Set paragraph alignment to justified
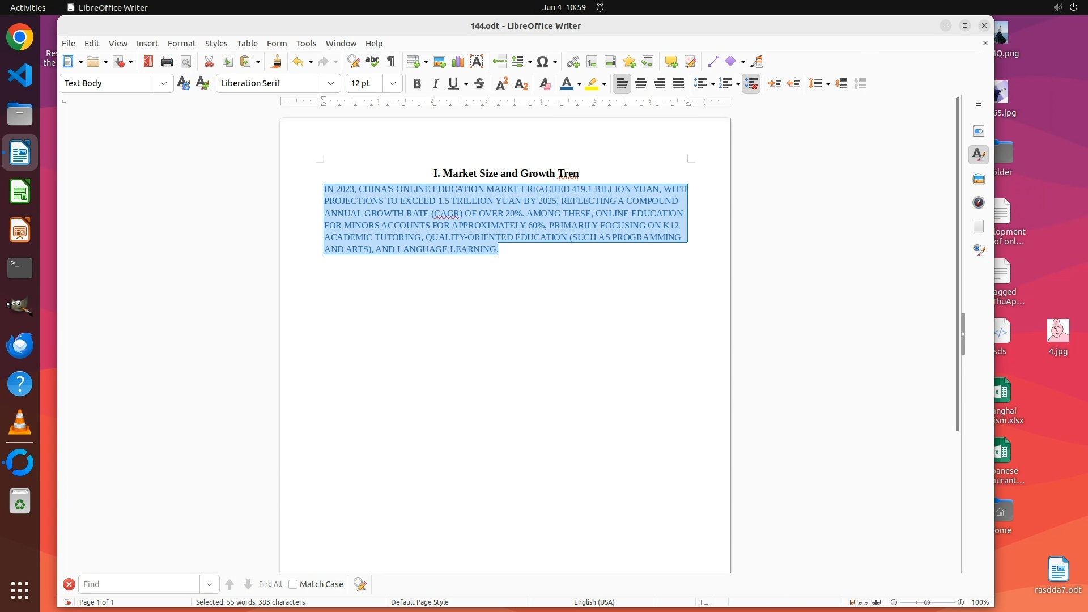 [678, 84]
